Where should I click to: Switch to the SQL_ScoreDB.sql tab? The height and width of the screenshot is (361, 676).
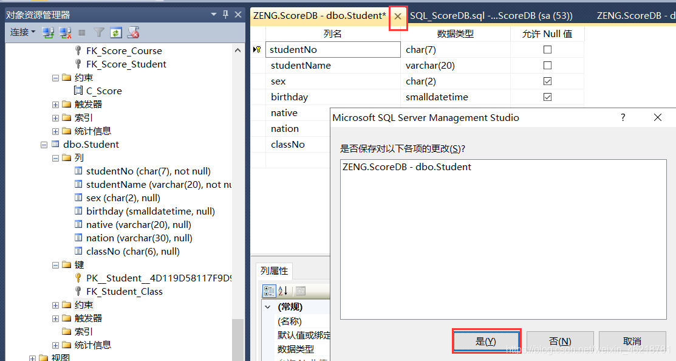491,16
